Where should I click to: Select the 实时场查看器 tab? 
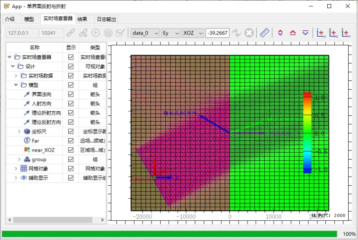58,19
